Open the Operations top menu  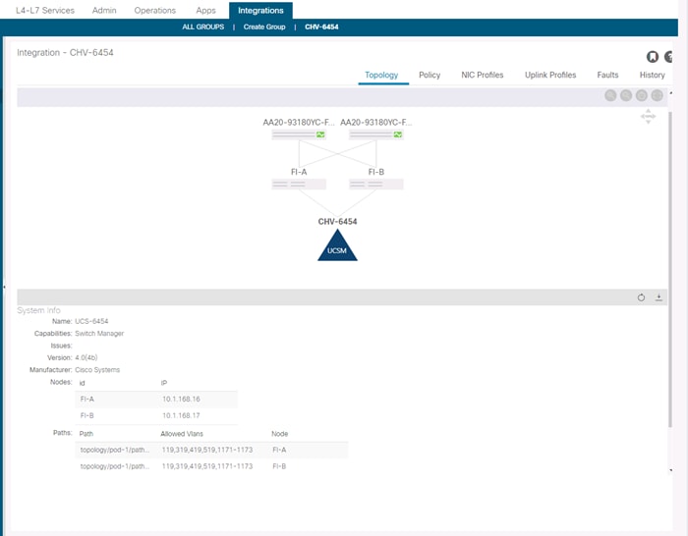(x=155, y=10)
